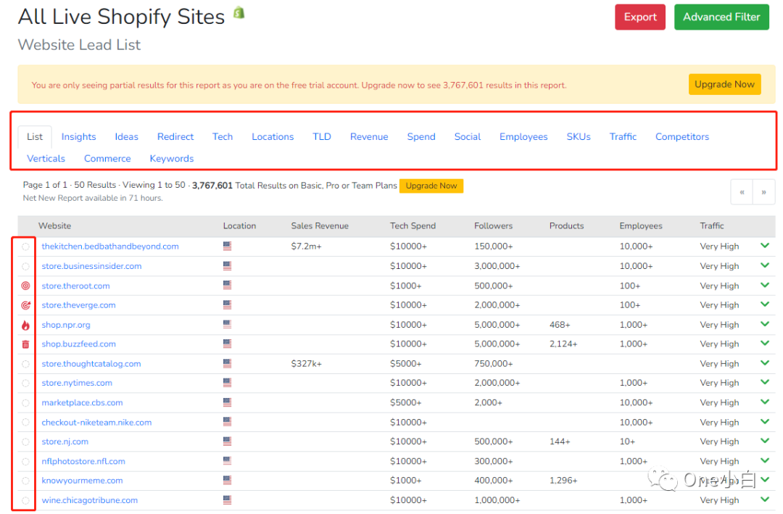Expand the shop.npr.org row with green chevron
783x514 pixels.
pos(764,324)
